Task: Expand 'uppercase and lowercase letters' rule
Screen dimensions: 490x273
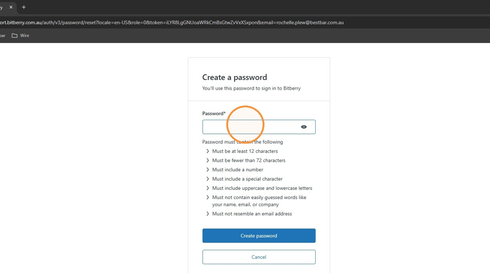Action: tap(207, 188)
